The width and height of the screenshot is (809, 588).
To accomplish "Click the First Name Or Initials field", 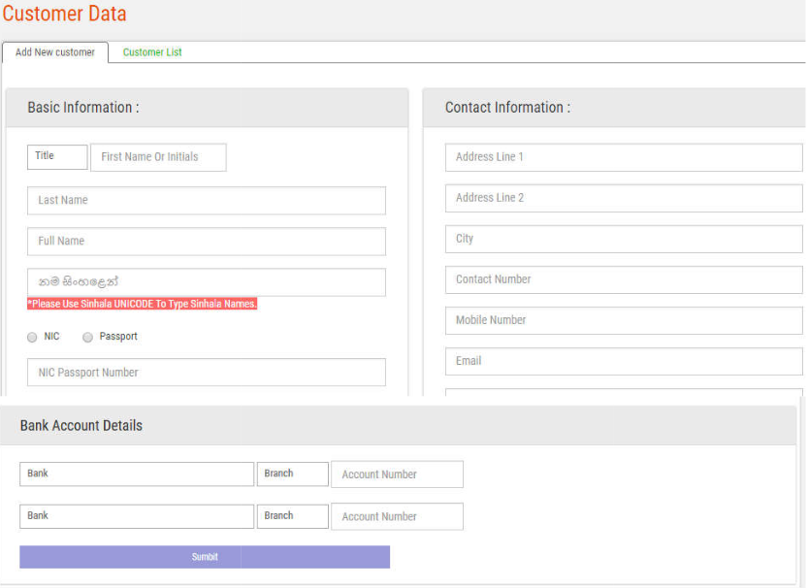I will (x=157, y=156).
